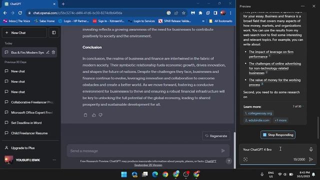This screenshot has height=180, width=320.
Task: Click the Regenerate button
Action: click(216, 136)
